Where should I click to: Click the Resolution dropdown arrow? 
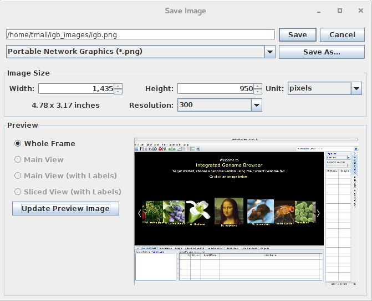coord(257,105)
